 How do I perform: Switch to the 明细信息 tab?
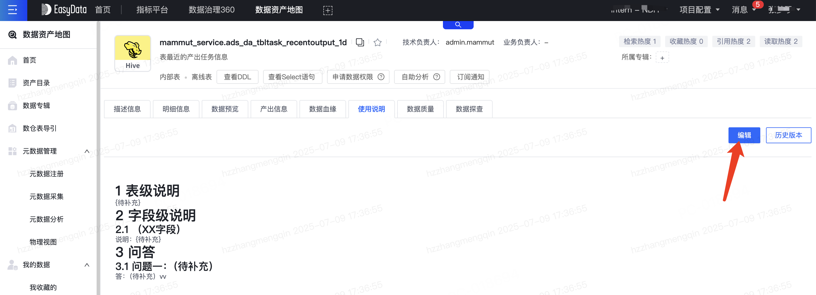pyautogui.click(x=176, y=109)
